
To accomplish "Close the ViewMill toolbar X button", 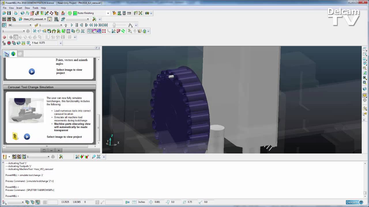I will point(75,37).
